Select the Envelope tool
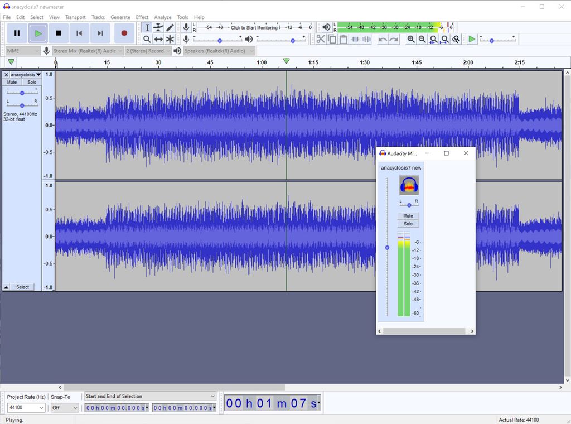The image size is (571, 424). pos(158,27)
